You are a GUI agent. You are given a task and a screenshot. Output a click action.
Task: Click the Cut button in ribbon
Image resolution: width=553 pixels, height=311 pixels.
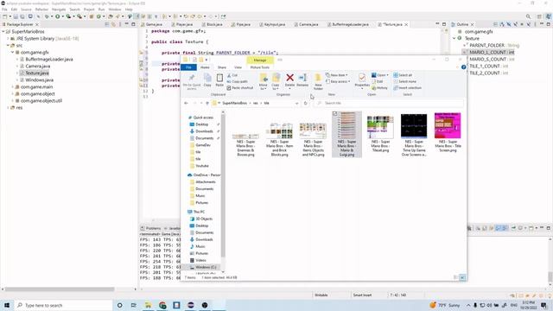[x=232, y=75]
